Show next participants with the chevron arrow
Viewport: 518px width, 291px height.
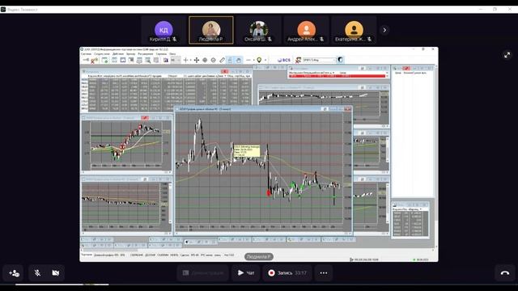tap(384, 30)
